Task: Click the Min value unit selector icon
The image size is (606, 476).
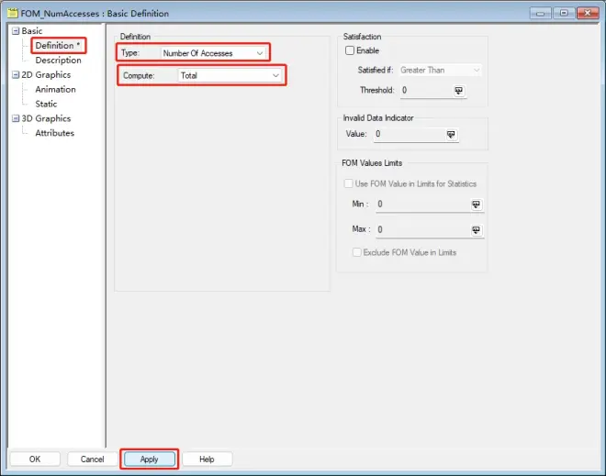Action: [x=476, y=205]
